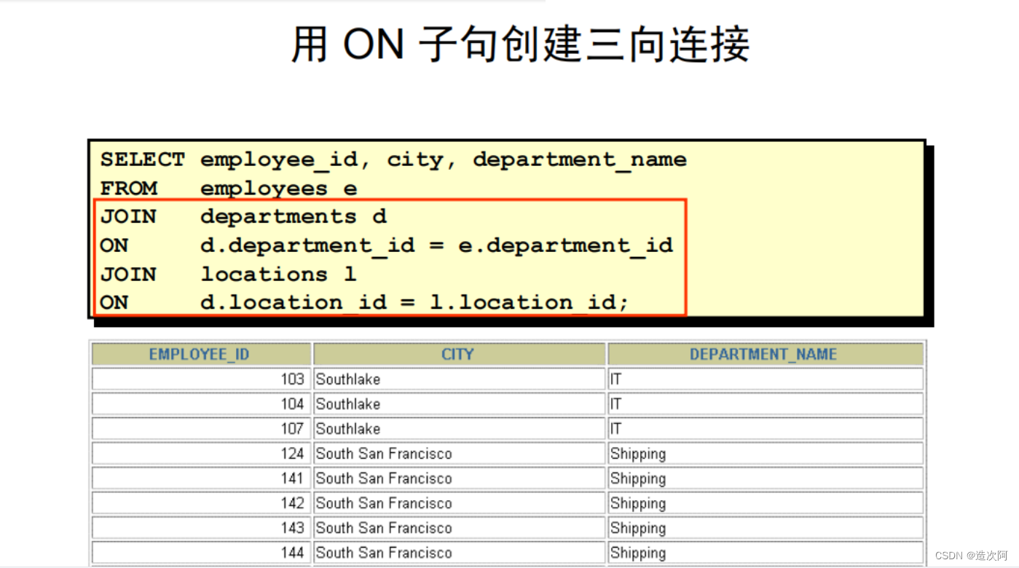Click South San Francisco in employee 143's row
Image resolution: width=1019 pixels, height=568 pixels.
460,528
